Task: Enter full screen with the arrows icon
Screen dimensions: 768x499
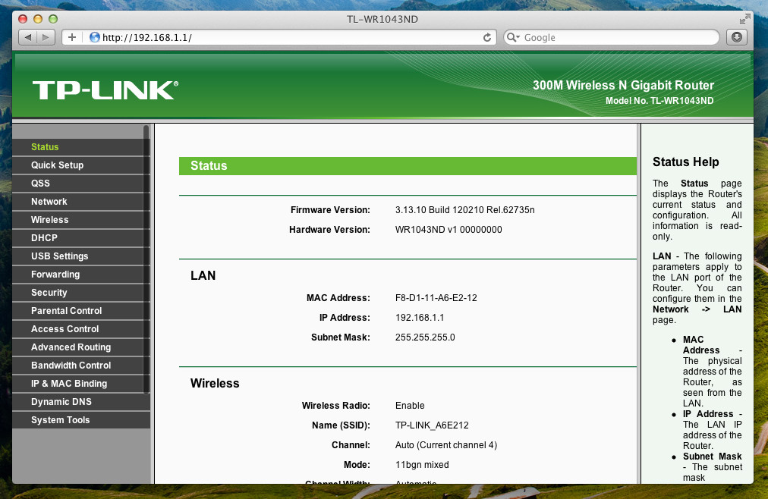Action: (744, 19)
